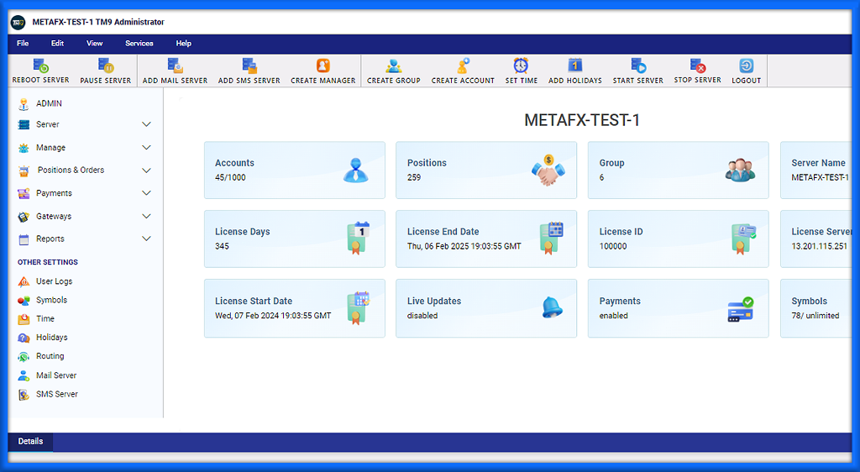Click the Reboot Server toolbar icon
The image size is (860, 472).
click(x=40, y=66)
